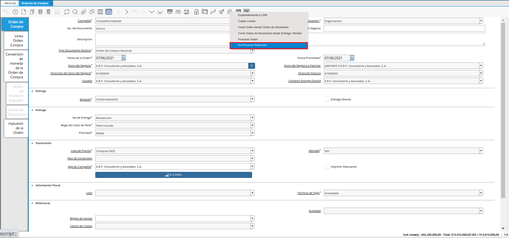Open the magnifier Lookup Record icon
Screen dimensions: 509x238
point(75,12)
